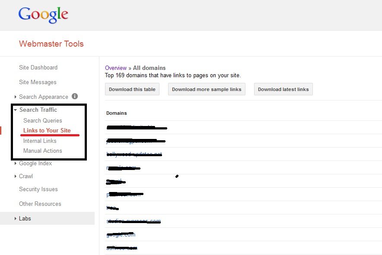Open the Crawl section label
The height and width of the screenshot is (255, 382).
26,176
